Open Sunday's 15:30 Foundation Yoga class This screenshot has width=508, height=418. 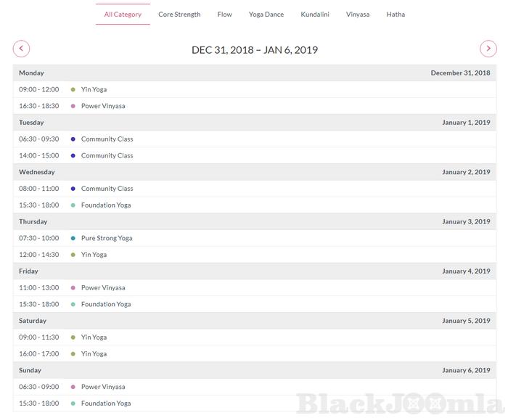click(x=106, y=403)
